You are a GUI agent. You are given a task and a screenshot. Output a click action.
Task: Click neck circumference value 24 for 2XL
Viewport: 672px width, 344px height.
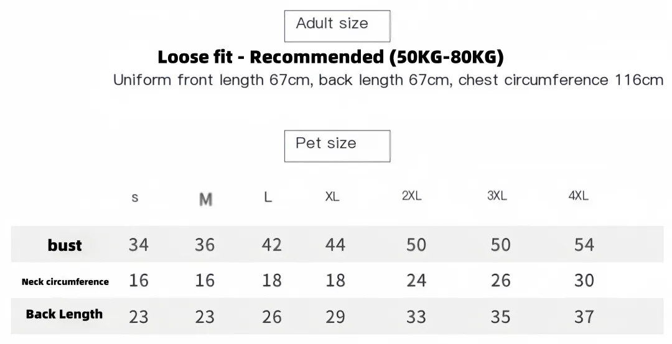pos(416,281)
